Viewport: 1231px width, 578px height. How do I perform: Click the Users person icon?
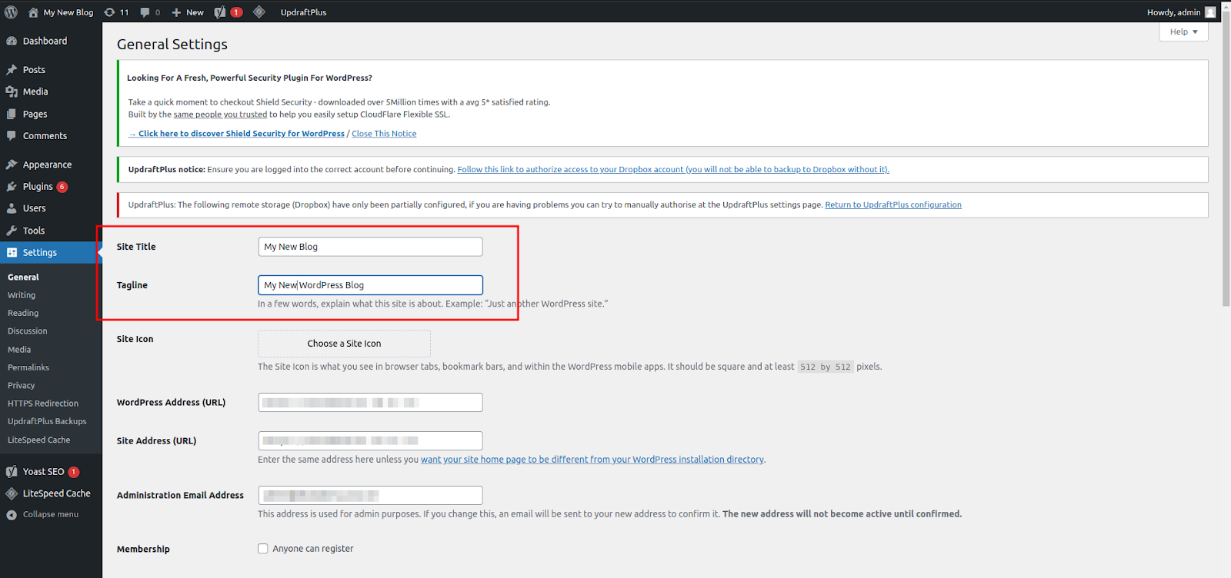12,208
